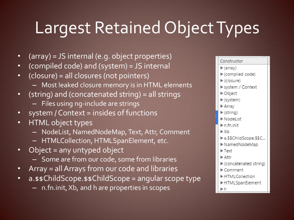Screen dimensions: 294x220
Task: Expand the (array) constructor row
Action: (x=222, y=68)
